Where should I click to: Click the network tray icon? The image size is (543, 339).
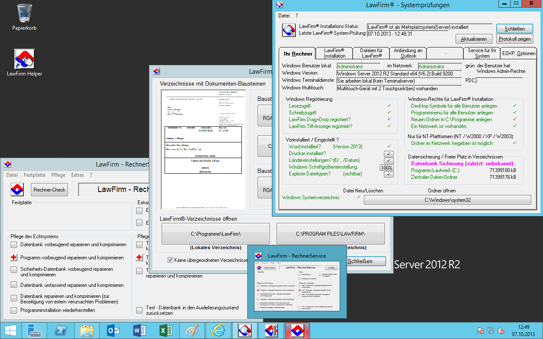(x=491, y=331)
